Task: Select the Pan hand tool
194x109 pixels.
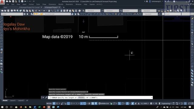Action: coord(49,11)
